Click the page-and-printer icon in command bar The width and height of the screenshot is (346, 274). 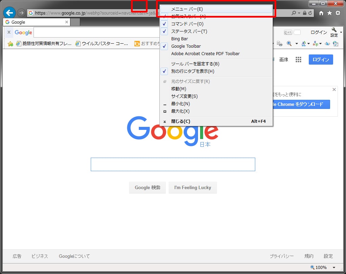(280, 44)
